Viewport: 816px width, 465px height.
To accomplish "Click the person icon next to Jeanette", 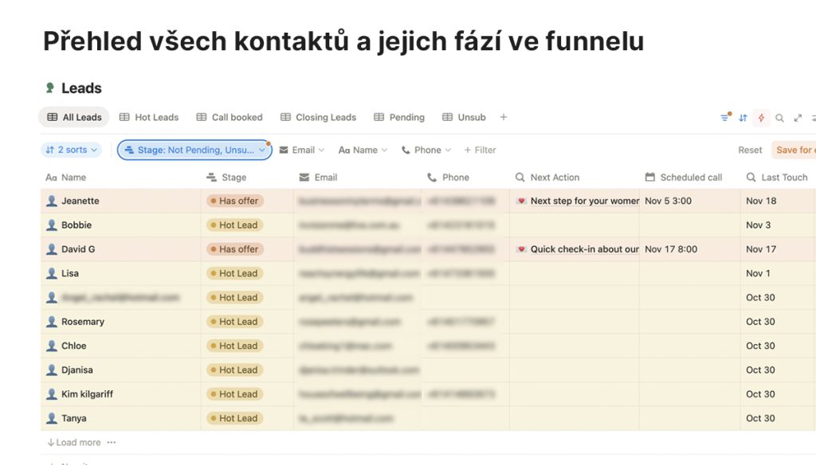I will (x=52, y=201).
